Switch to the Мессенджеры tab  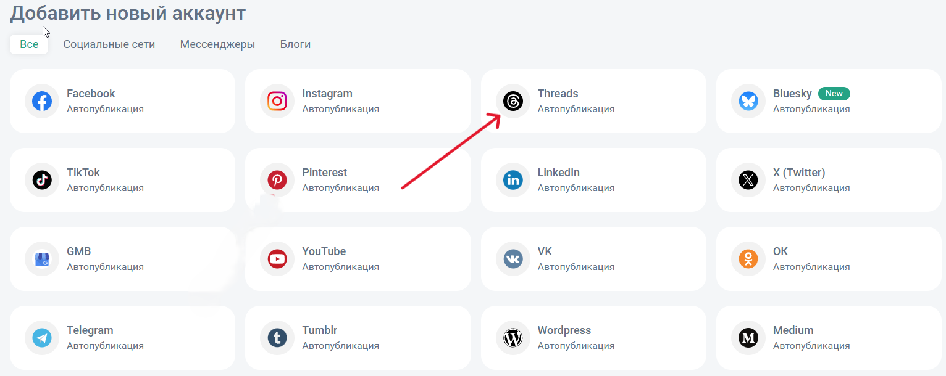pos(217,44)
